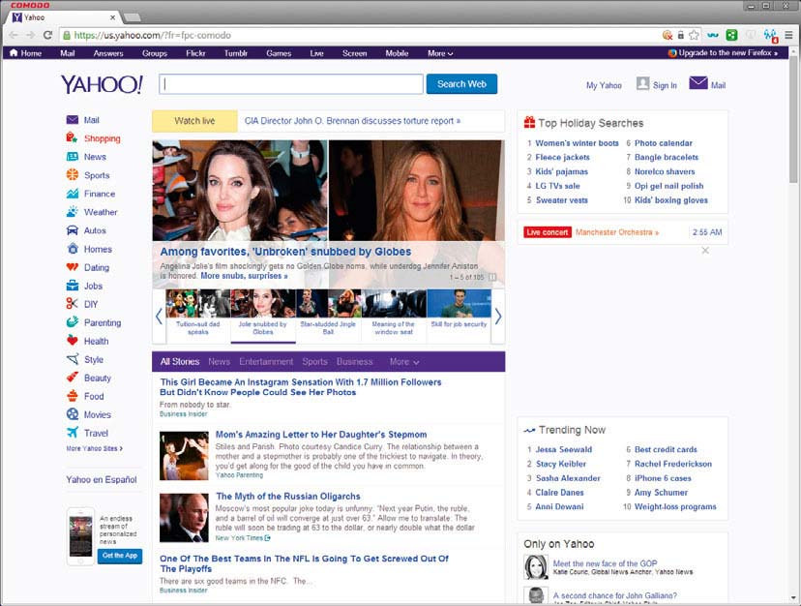The width and height of the screenshot is (801, 606).
Task: Open the browser hamburger menu icon
Action: (788, 35)
